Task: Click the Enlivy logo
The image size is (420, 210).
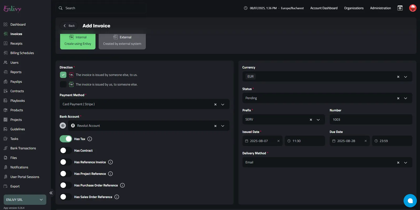Action: 12,9
